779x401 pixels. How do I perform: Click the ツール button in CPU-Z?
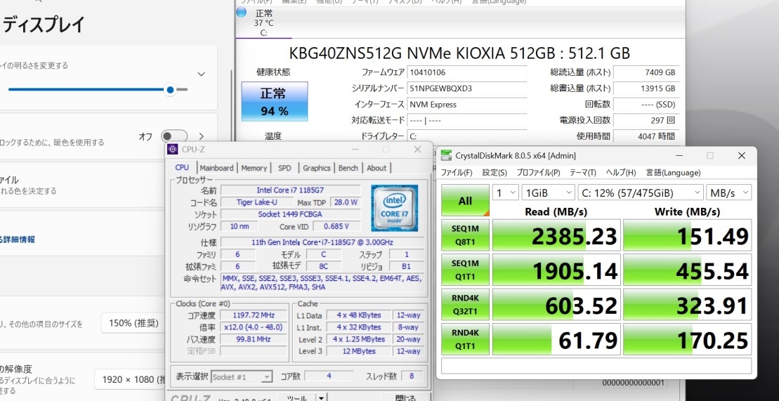coord(296,398)
